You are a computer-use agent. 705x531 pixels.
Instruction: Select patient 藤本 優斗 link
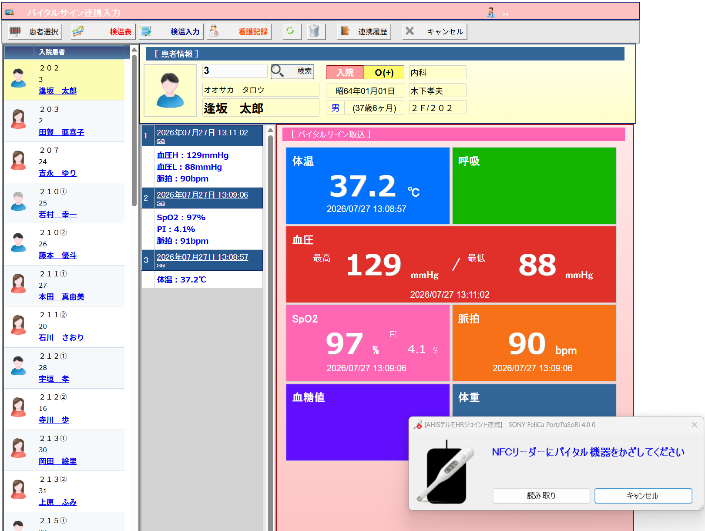pos(57,255)
